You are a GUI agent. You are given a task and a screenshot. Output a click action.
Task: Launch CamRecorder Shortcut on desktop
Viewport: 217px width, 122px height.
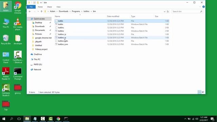tap(18, 57)
